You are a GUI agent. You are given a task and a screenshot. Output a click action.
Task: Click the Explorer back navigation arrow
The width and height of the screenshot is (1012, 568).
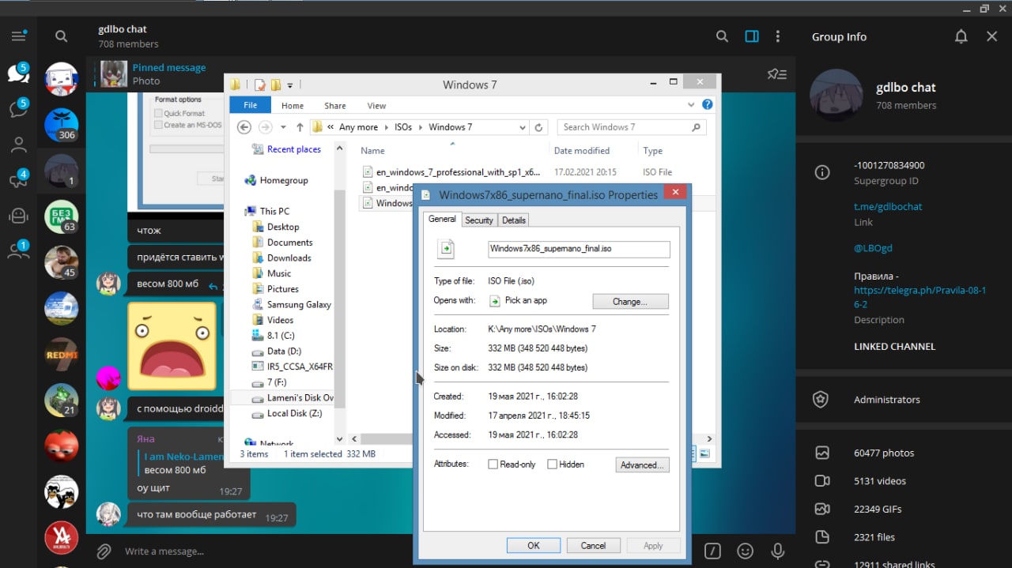coord(244,127)
